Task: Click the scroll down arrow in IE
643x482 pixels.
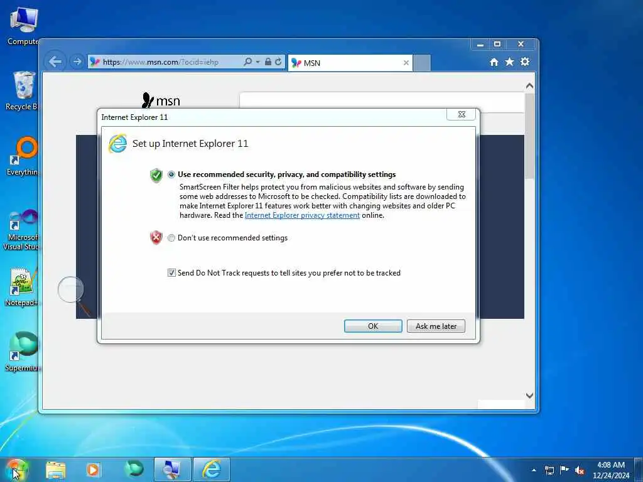Action: point(529,395)
